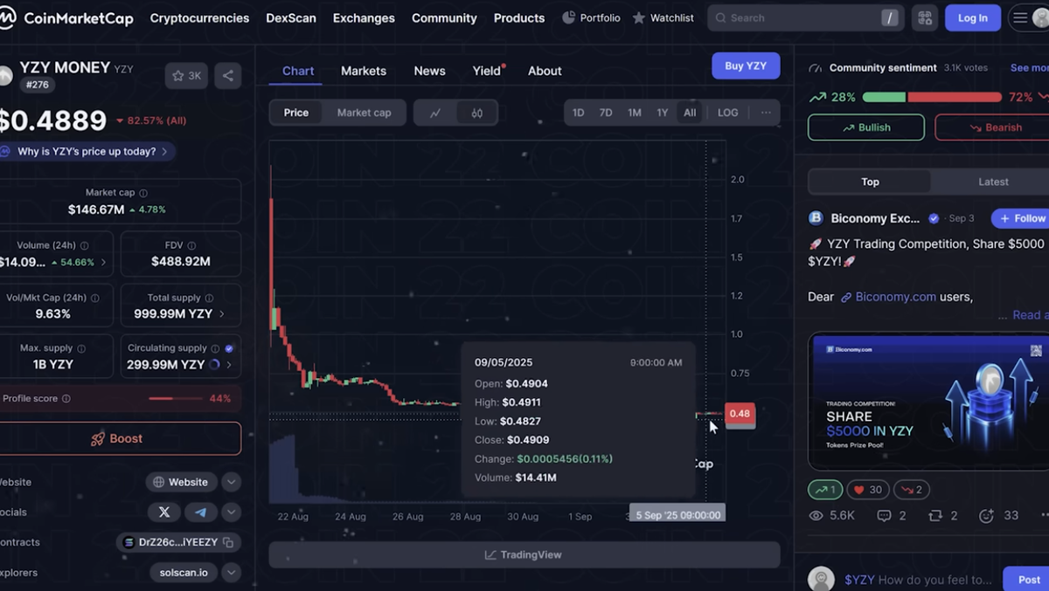Open 'Why is YZY's price up today?'
Viewport: 1049px width, 591px height.
point(87,151)
